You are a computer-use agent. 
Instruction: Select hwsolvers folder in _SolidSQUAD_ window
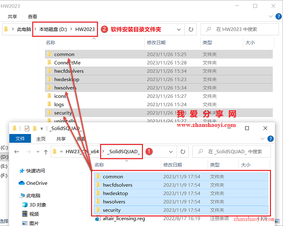pos(181,201)
